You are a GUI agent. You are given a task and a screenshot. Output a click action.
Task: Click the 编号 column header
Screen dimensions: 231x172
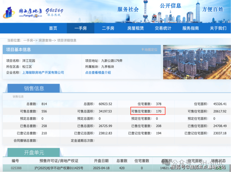click(15, 161)
